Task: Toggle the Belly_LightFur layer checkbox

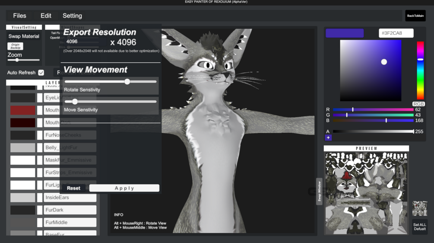Action: click(40, 148)
